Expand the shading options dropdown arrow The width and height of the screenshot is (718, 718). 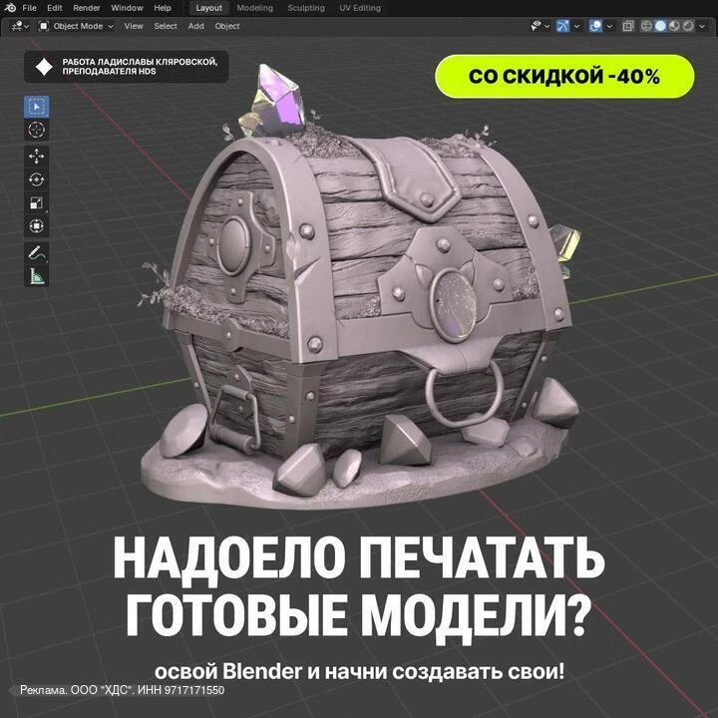[702, 26]
